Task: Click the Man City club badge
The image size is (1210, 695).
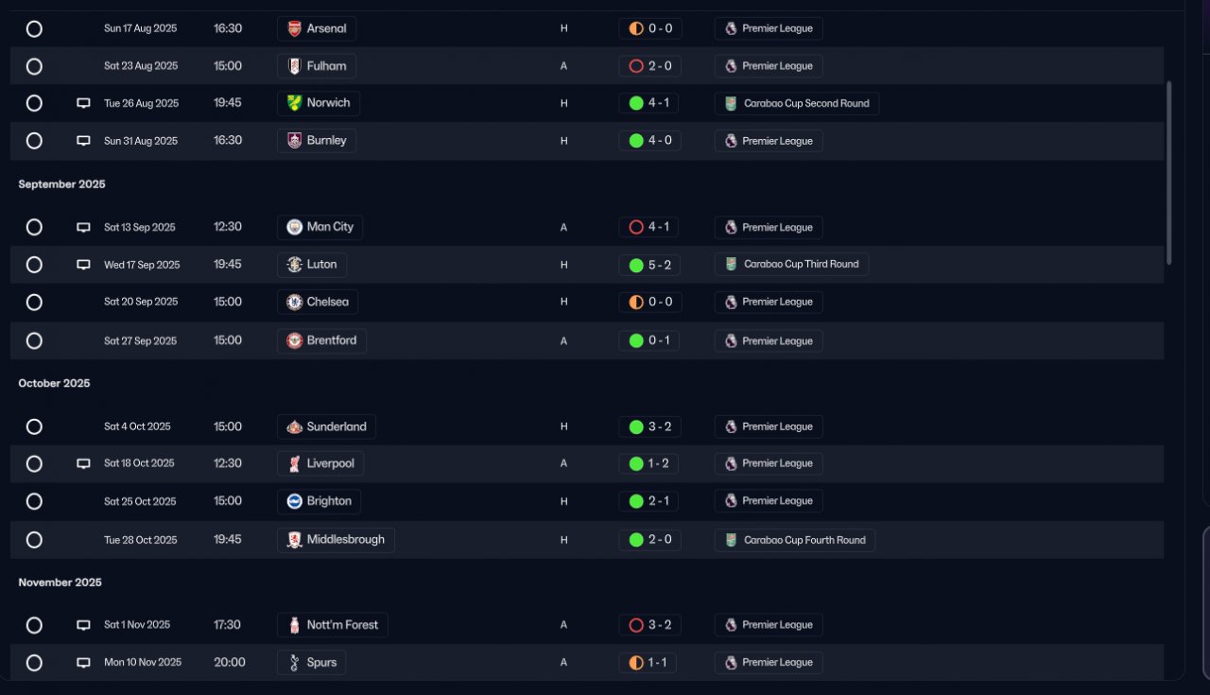Action: point(295,227)
